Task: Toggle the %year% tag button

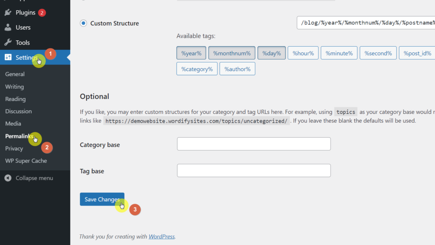Action: pos(191,53)
